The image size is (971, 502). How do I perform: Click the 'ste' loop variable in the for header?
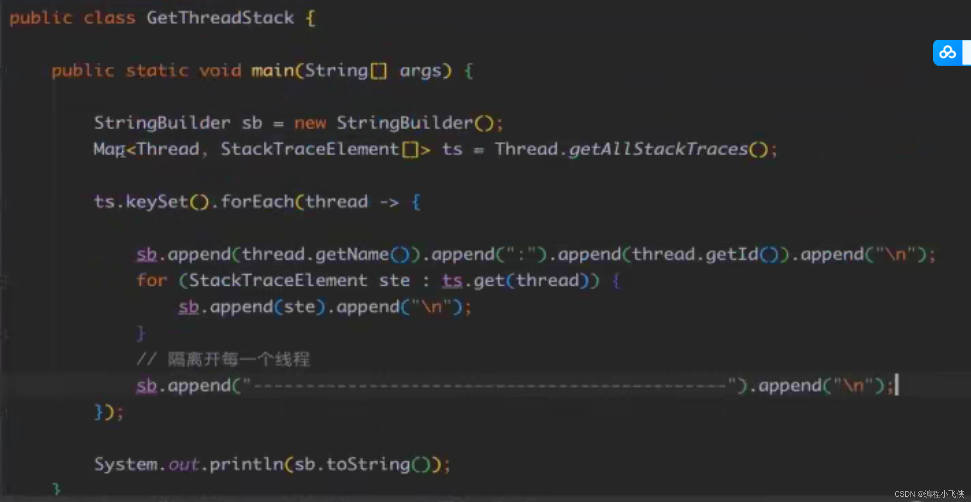pos(394,281)
